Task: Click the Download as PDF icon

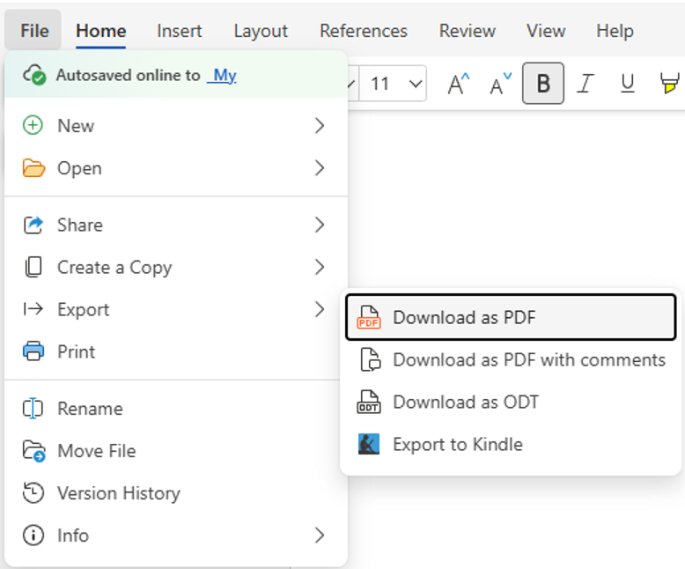Action: tap(369, 318)
